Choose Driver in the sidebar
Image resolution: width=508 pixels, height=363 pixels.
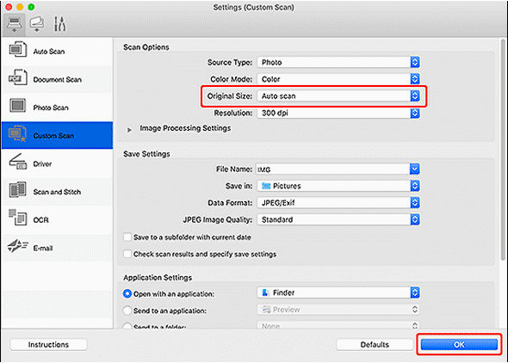pos(57,164)
